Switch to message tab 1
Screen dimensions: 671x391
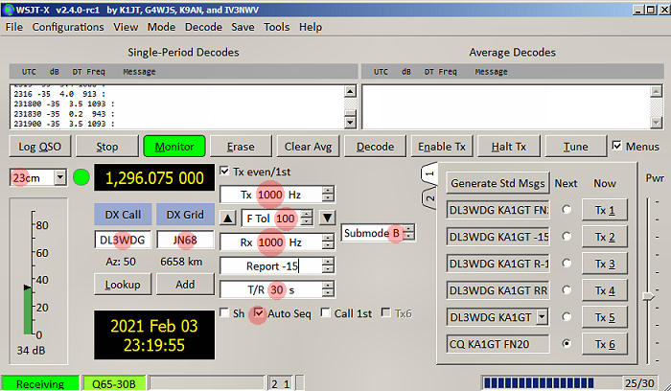[x=429, y=174]
